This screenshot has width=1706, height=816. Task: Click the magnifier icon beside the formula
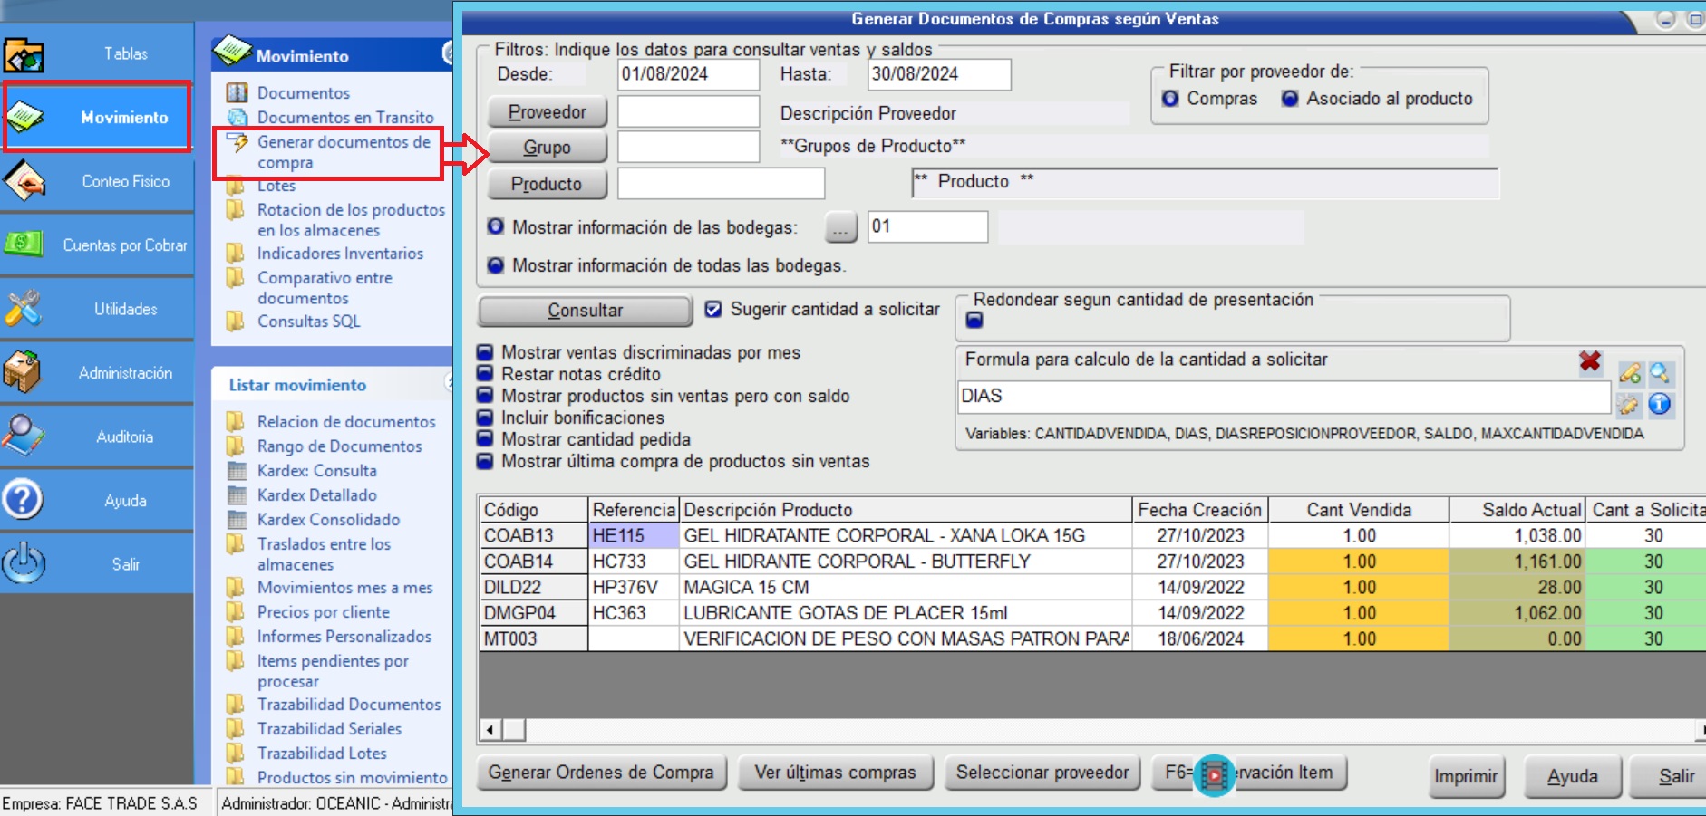pos(1660,372)
